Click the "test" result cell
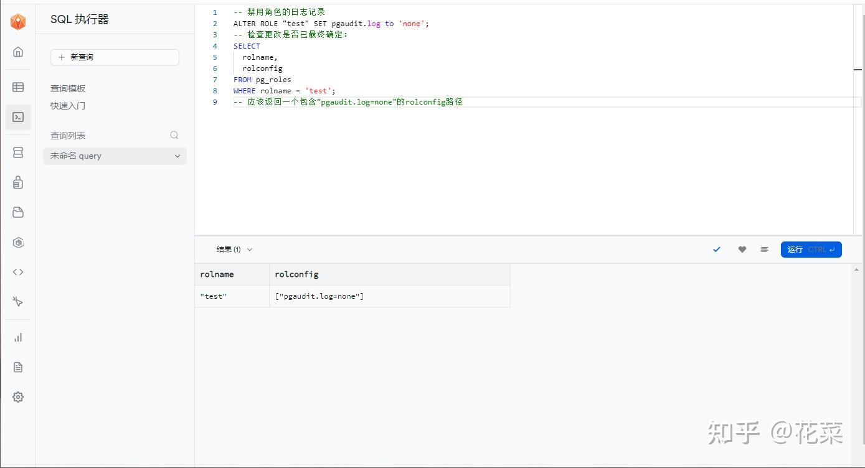Viewport: 865px width, 468px height. click(232, 296)
